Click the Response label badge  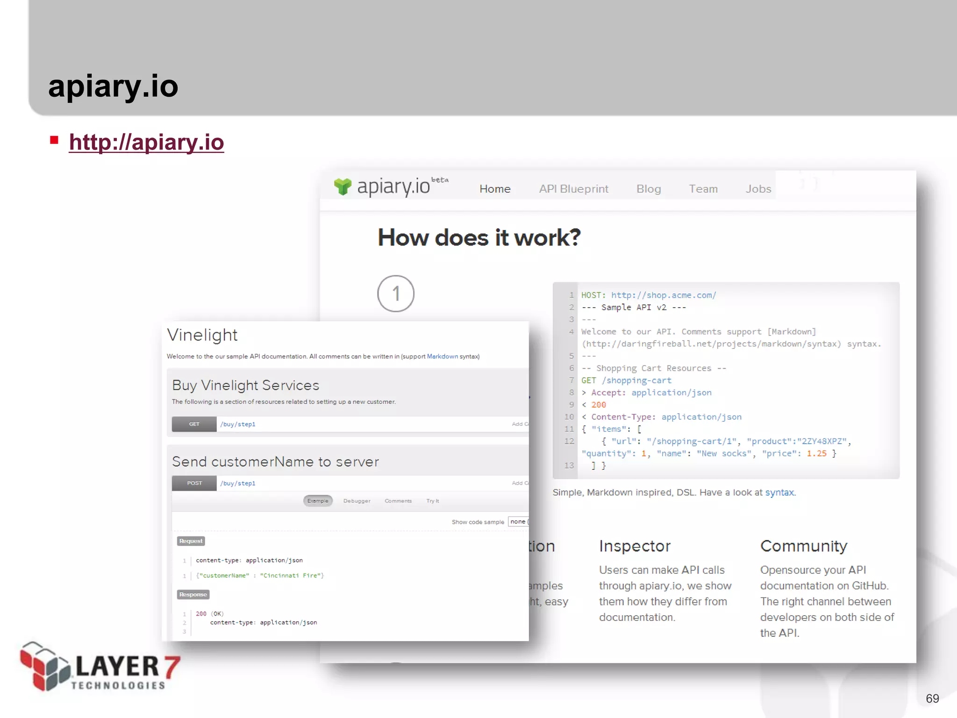tap(193, 595)
